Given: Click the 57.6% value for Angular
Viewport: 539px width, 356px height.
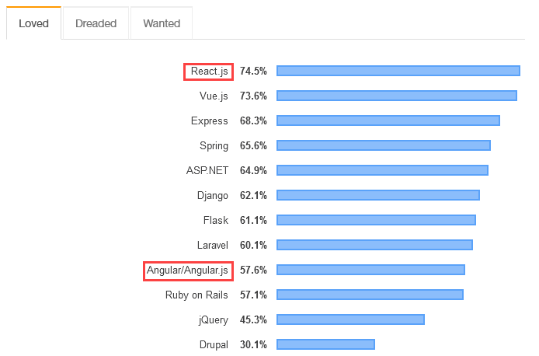Looking at the screenshot, I should [x=253, y=270].
